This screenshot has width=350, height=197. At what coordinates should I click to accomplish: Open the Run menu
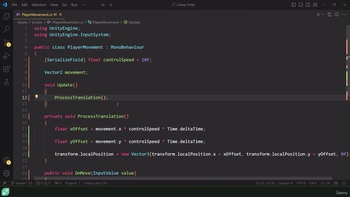pyautogui.click(x=74, y=5)
